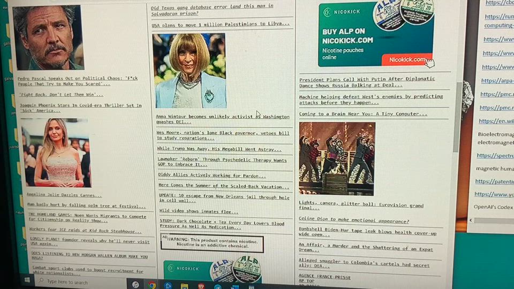
Task: Click the Eurovision stage performance photo
Action: tap(337, 158)
